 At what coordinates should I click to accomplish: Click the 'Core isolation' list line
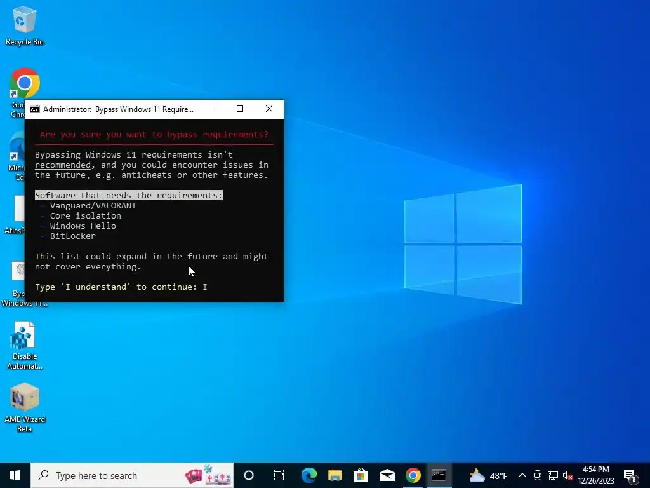pos(86,216)
